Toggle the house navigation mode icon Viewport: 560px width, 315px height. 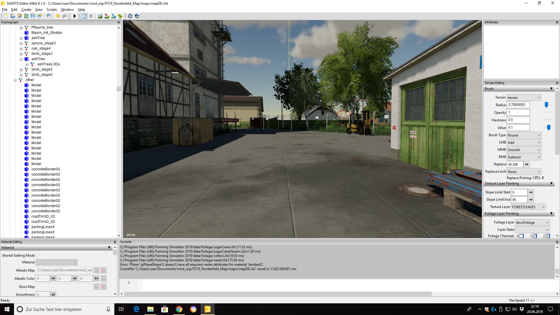[85, 16]
